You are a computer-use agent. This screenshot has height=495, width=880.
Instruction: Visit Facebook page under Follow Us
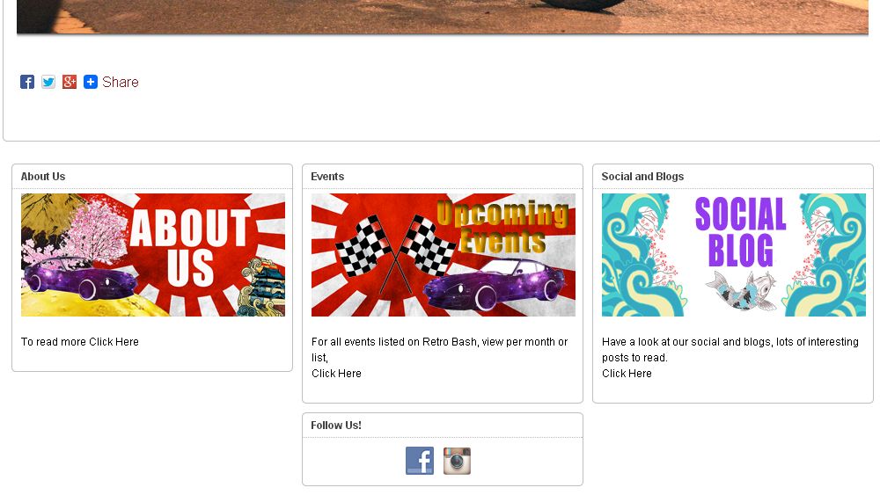pos(420,461)
